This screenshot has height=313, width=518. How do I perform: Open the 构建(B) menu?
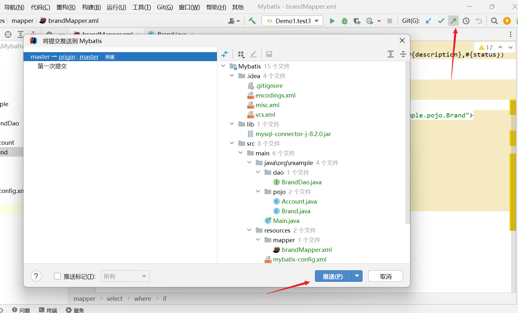[x=92, y=7]
